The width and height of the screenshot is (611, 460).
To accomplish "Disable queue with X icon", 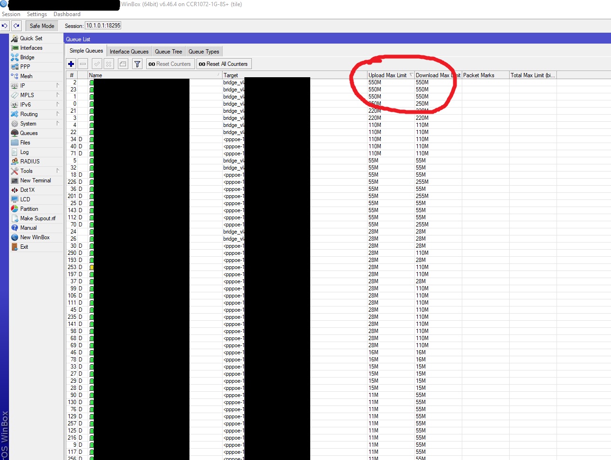I will [x=109, y=64].
